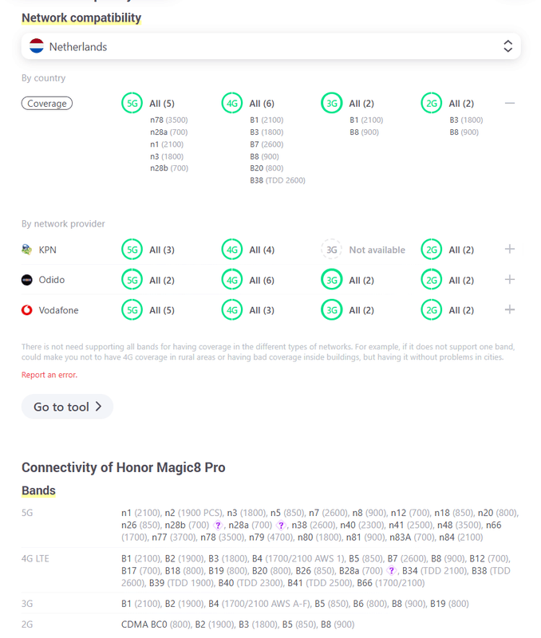
Task: Click the Coverage 5G badge icon
Action: point(132,103)
